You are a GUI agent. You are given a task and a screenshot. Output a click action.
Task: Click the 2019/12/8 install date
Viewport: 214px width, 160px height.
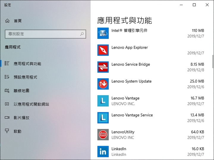coord(196,70)
